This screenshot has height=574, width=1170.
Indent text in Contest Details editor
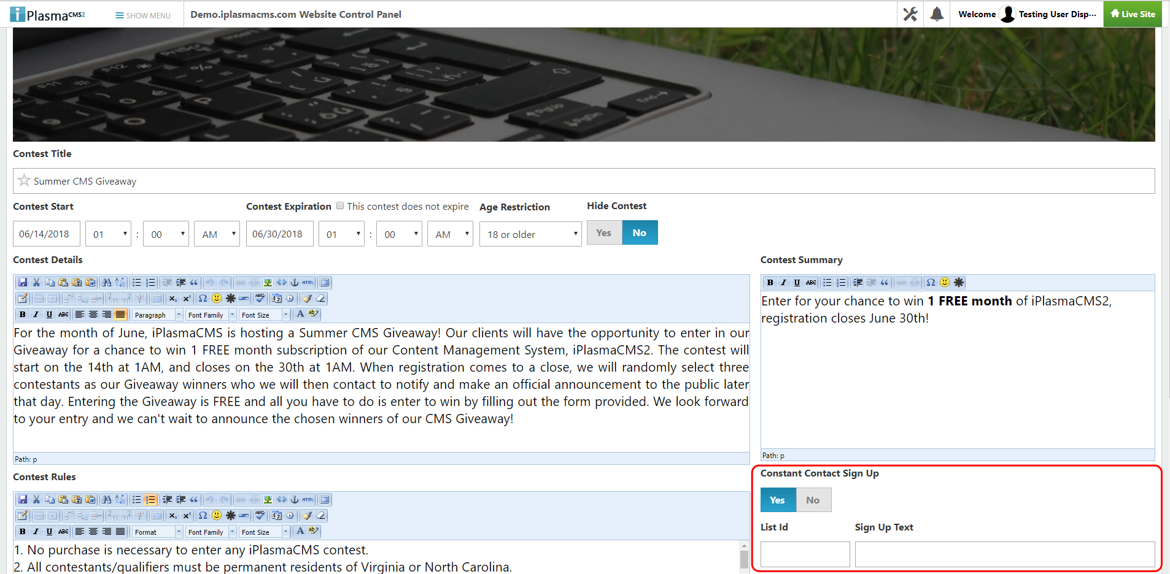[180, 283]
